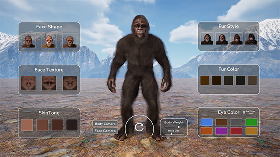Choose the middle Face Texture option
The image size is (280, 157).
[49, 83]
